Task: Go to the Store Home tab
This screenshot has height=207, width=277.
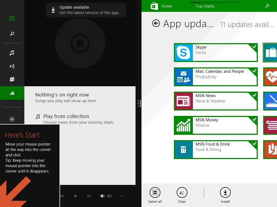Action: pyautogui.click(x=166, y=6)
